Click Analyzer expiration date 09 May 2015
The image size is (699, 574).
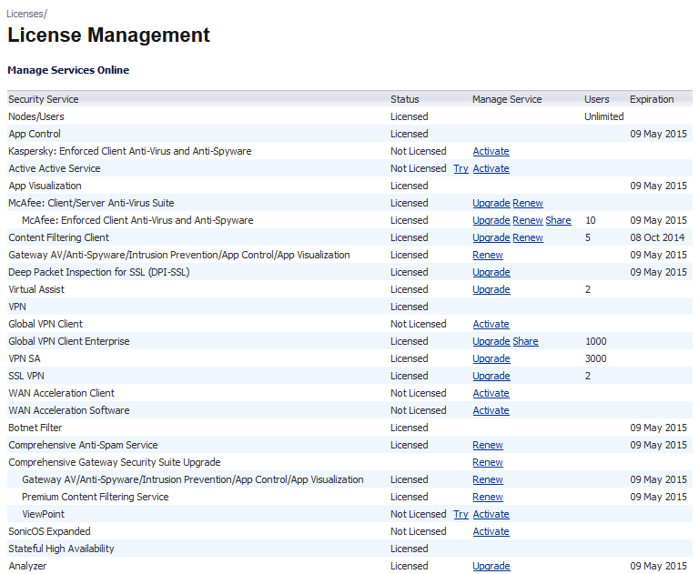[x=658, y=566]
